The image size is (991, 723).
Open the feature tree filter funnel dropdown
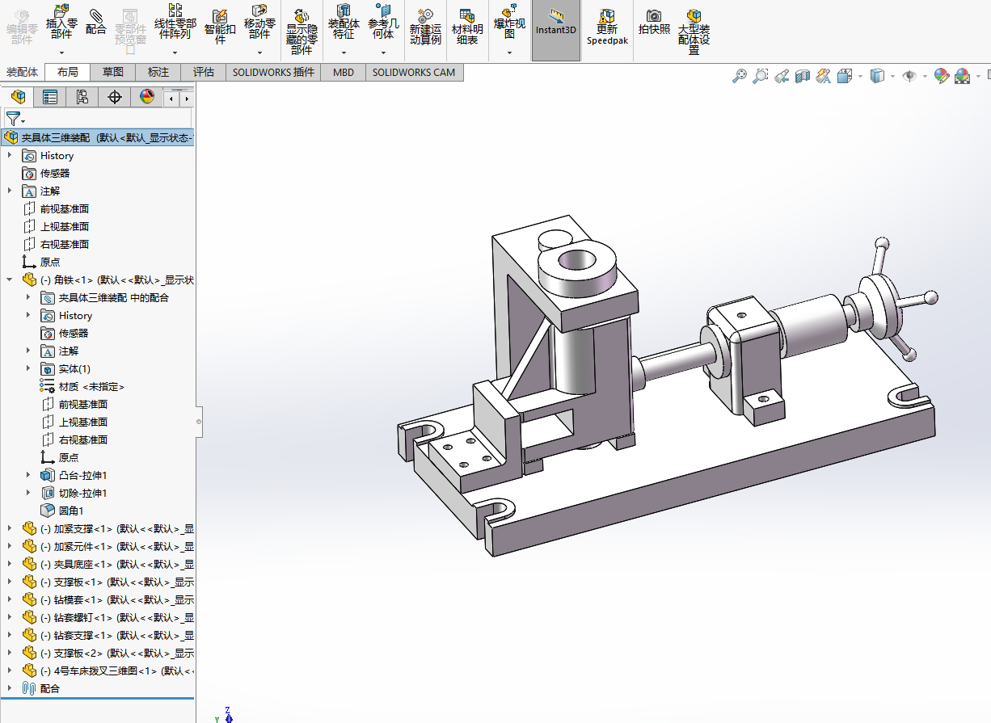pos(15,119)
